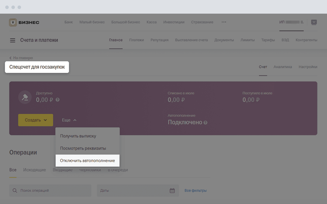Screen dimensions: 327x204
Task: Click the gavel account icon
Action: 25,97
